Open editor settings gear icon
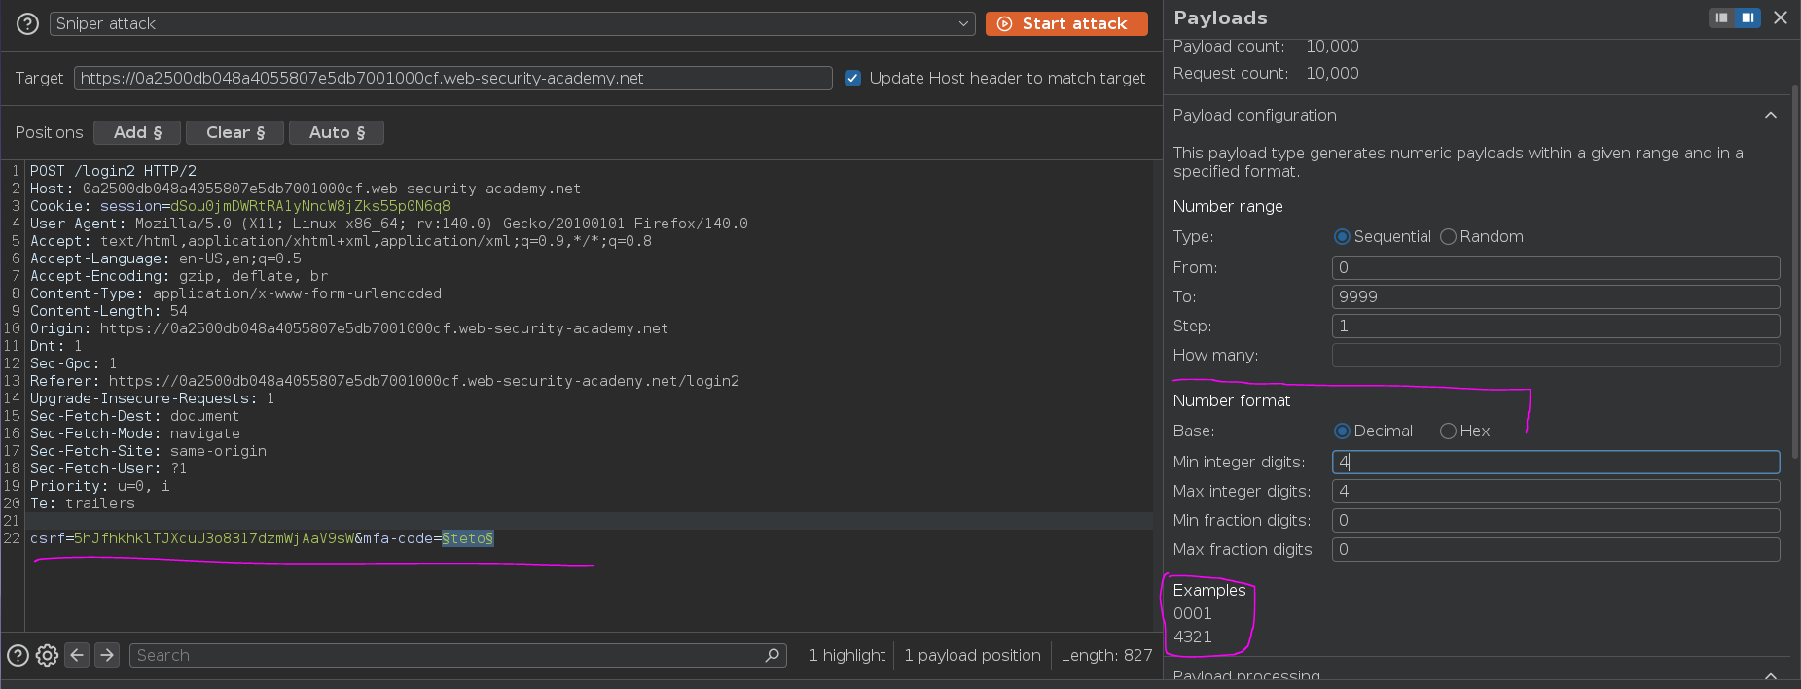The height and width of the screenshot is (689, 1801). pyautogui.click(x=47, y=655)
